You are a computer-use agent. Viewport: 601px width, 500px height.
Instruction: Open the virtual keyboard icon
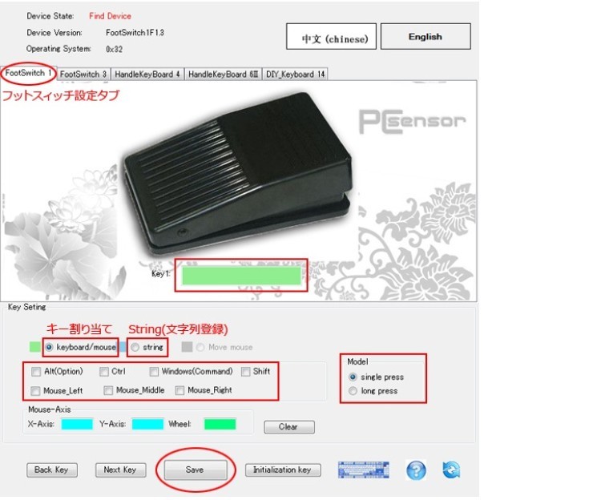click(x=363, y=470)
